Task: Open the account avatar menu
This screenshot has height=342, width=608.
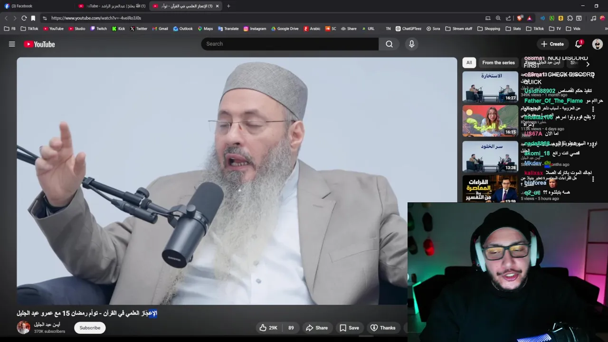Action: tap(598, 44)
